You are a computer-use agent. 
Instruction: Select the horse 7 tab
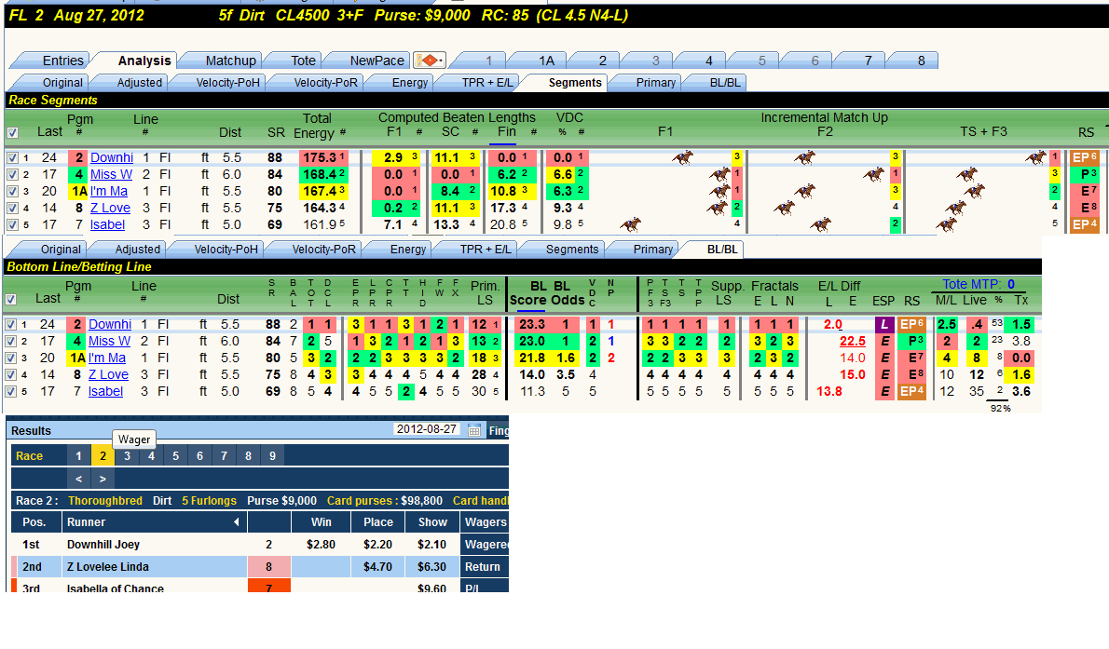point(868,61)
